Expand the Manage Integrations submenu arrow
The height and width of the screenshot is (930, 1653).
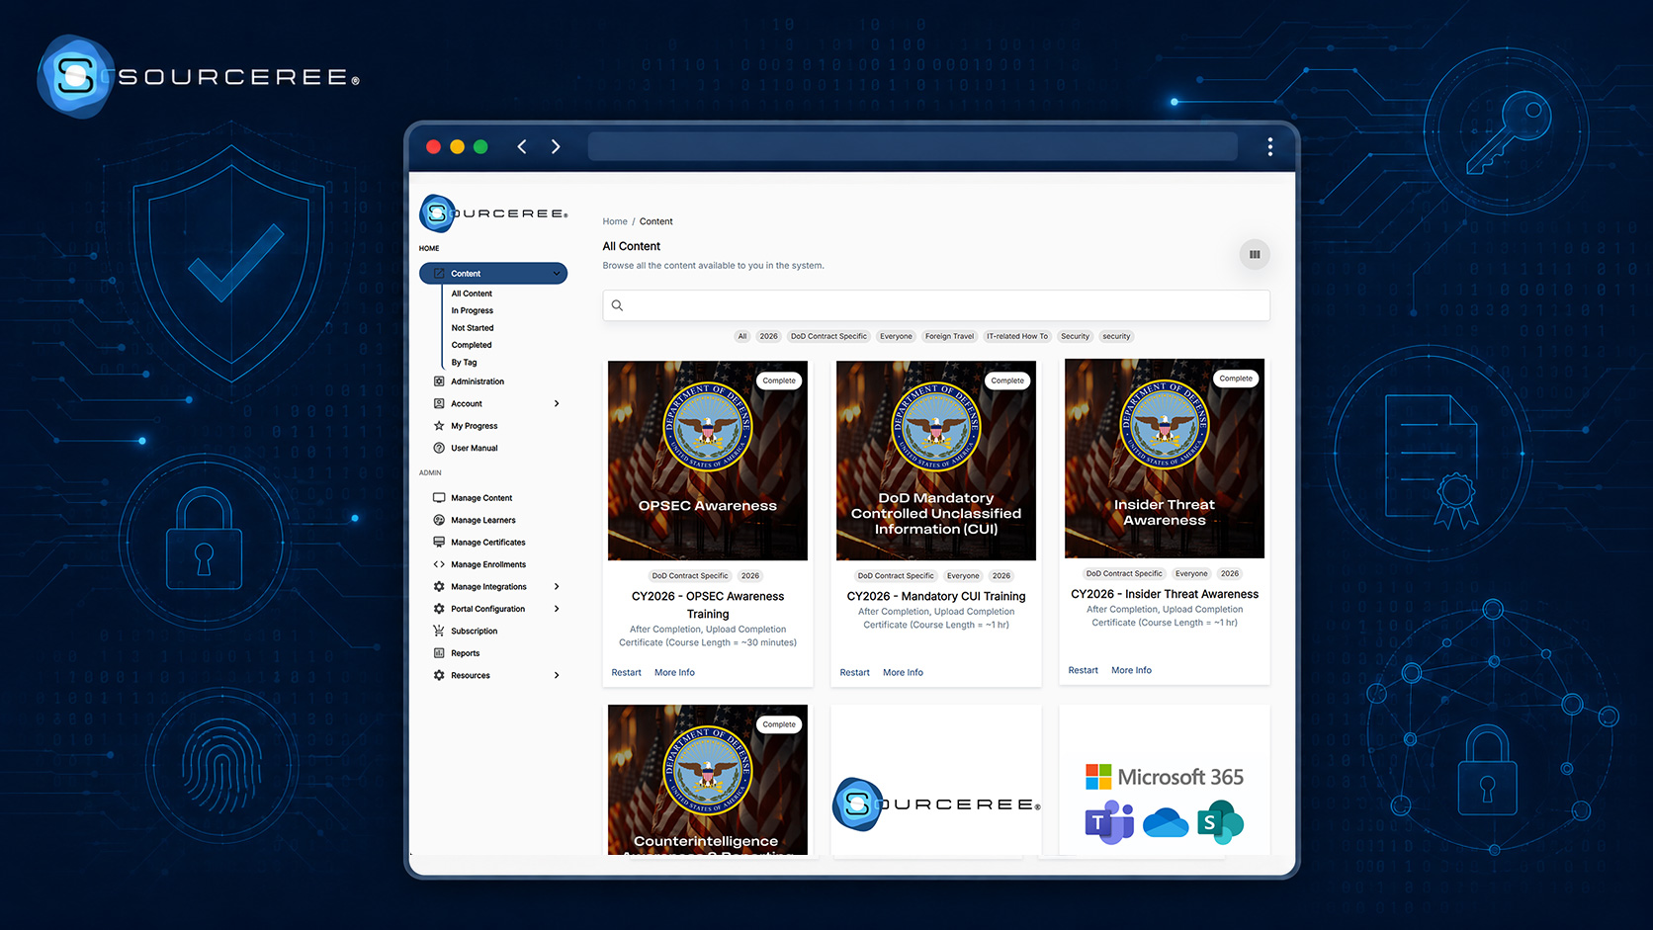(557, 587)
